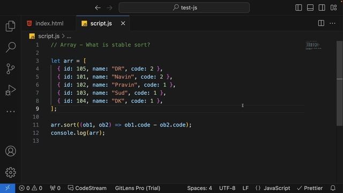The image size is (343, 193).
Task: Open the Manage settings gear
Action: coord(10,173)
